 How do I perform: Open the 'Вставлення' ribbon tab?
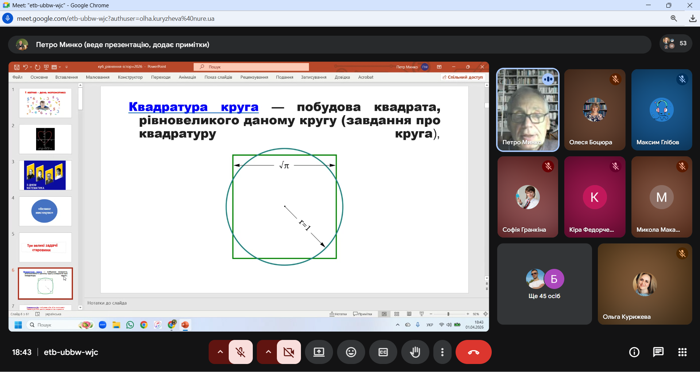point(66,77)
